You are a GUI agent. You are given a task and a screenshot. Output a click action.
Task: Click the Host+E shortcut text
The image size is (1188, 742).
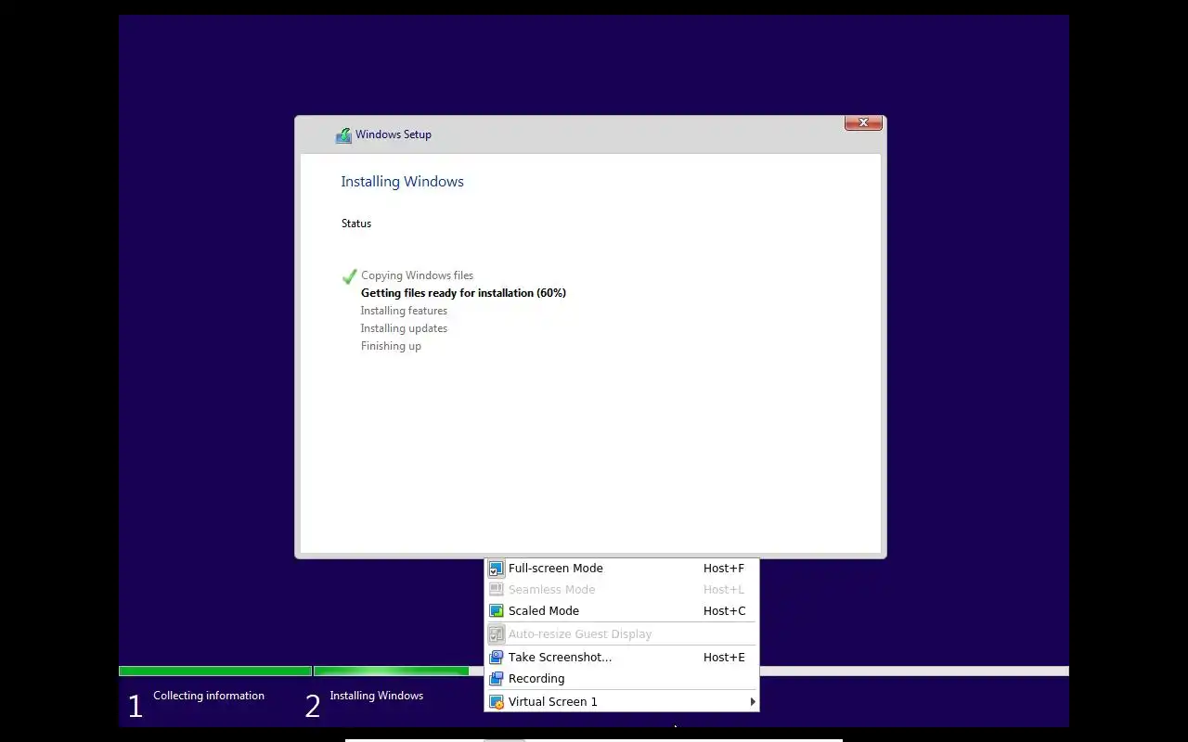coord(724,658)
